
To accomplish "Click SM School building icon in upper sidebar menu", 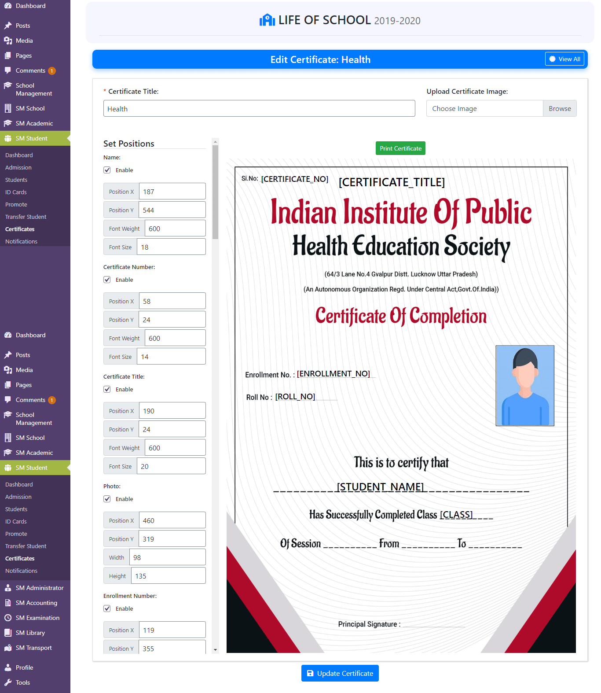I will click(x=8, y=108).
